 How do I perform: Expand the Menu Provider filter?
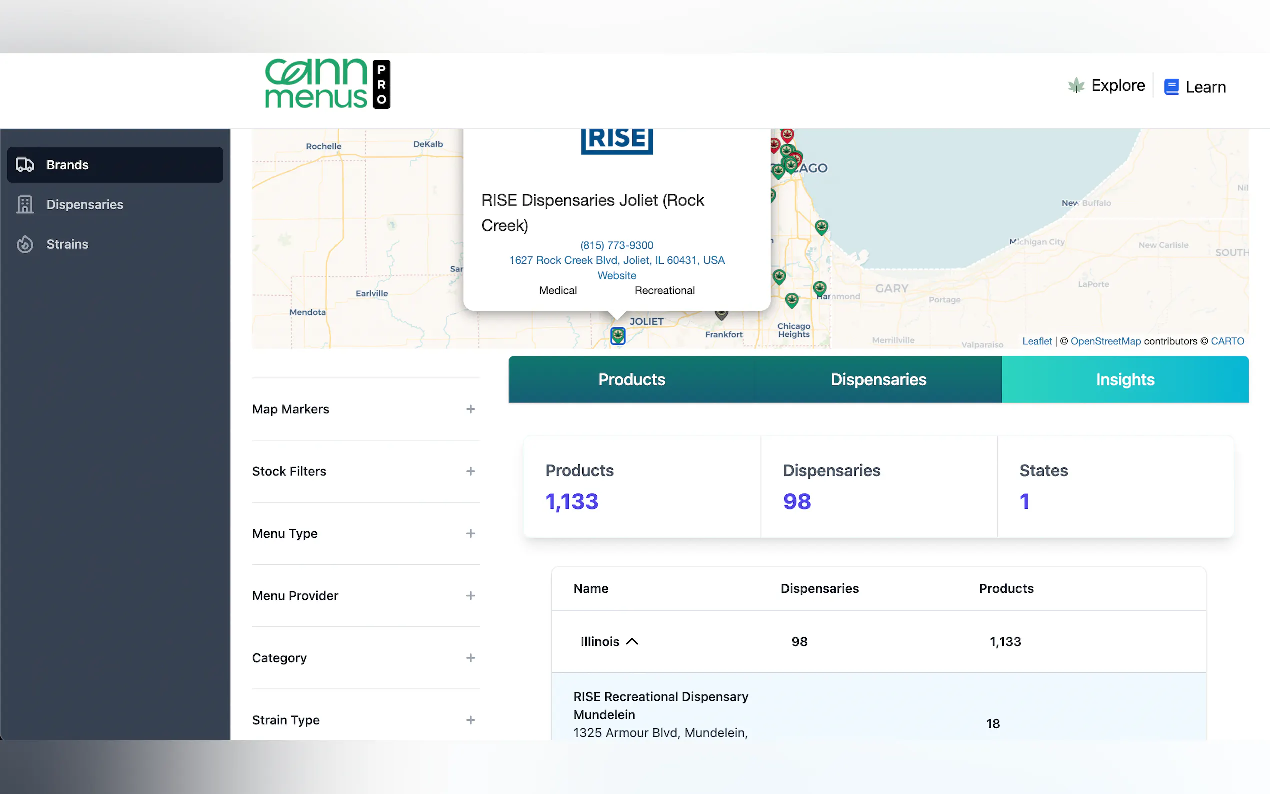470,596
